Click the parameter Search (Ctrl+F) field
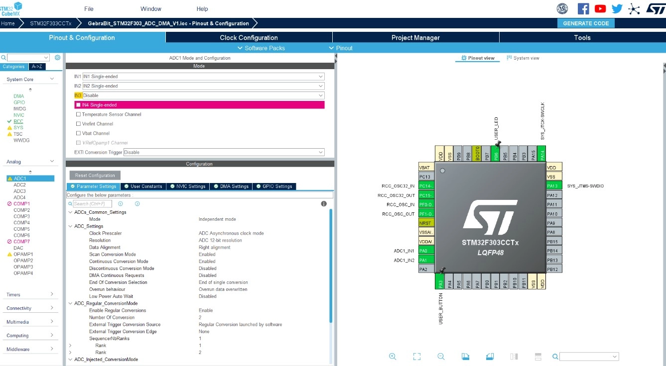This screenshot has height=366, width=666. coord(92,204)
